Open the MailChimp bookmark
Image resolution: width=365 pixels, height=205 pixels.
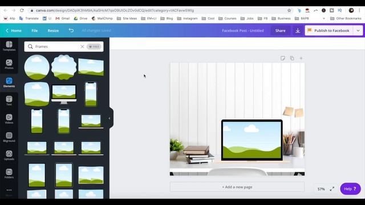pyautogui.click(x=102, y=18)
